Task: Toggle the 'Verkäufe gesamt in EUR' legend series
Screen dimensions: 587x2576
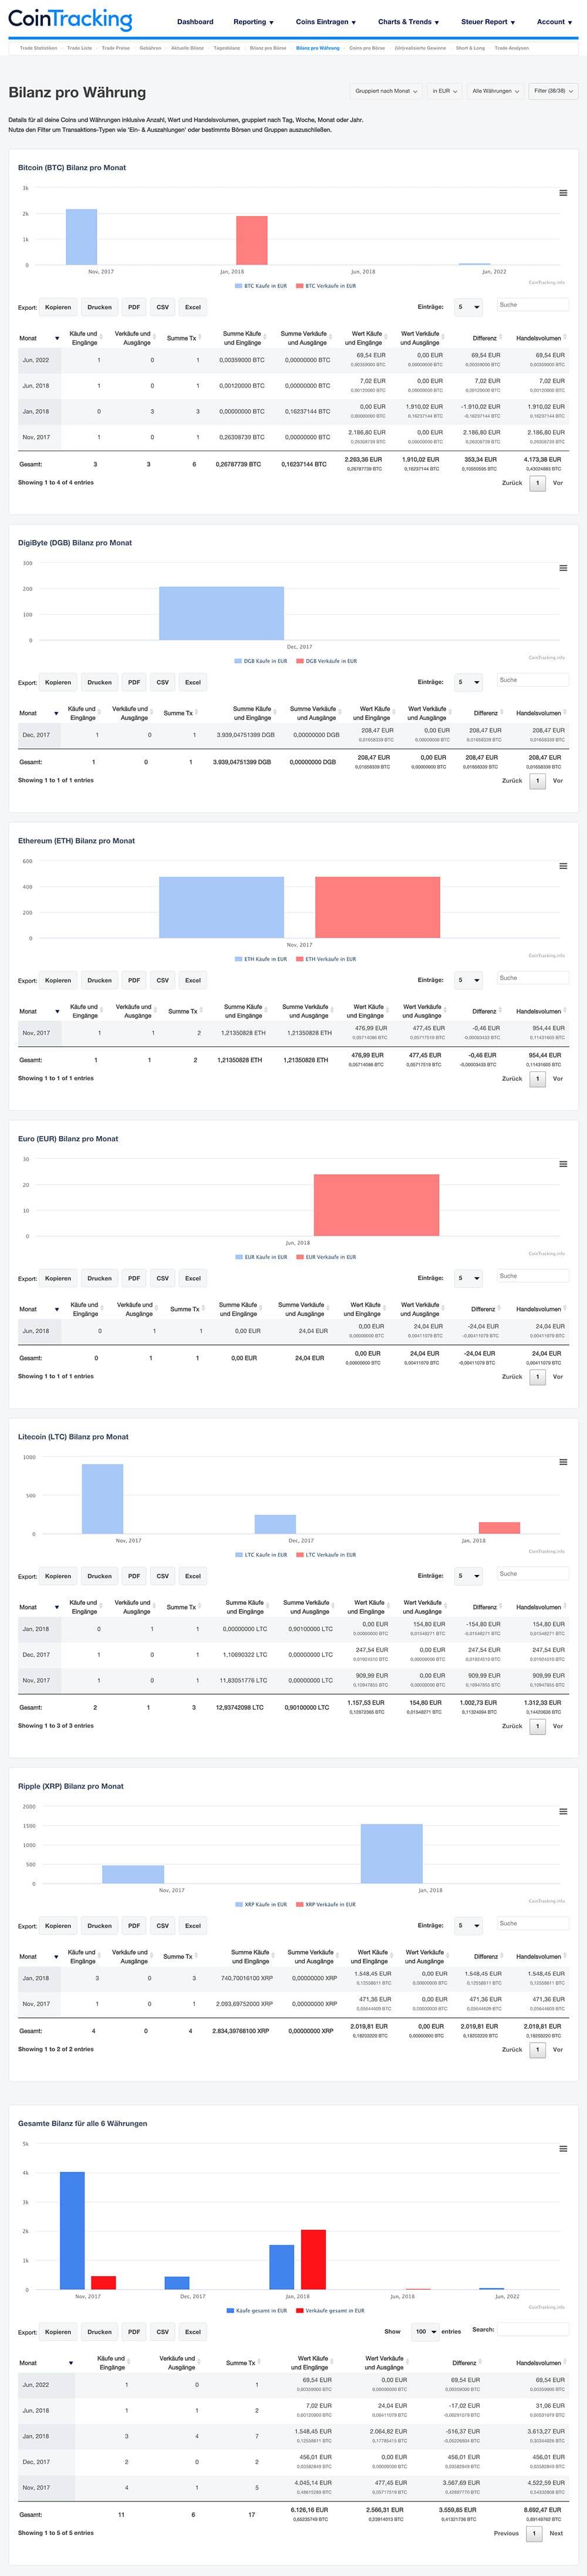Action: click(x=330, y=2311)
